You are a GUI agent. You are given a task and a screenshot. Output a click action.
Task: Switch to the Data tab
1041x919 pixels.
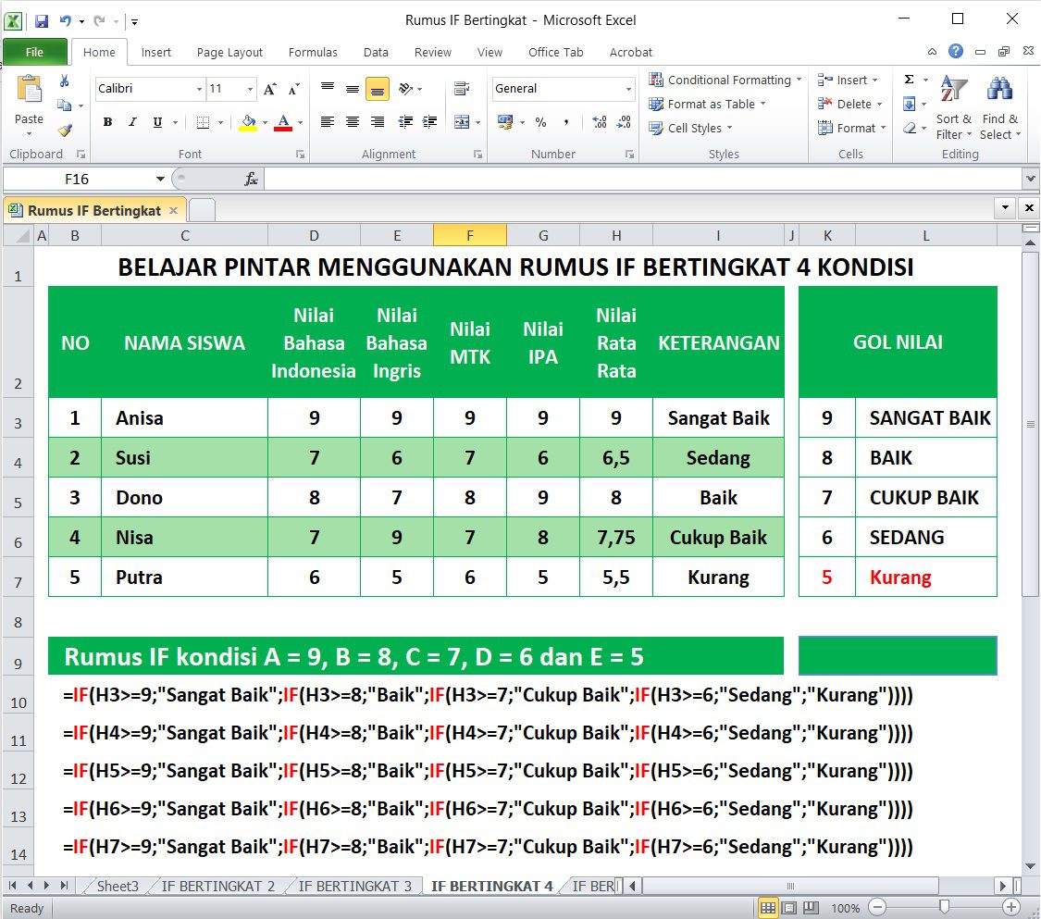pyautogui.click(x=376, y=52)
